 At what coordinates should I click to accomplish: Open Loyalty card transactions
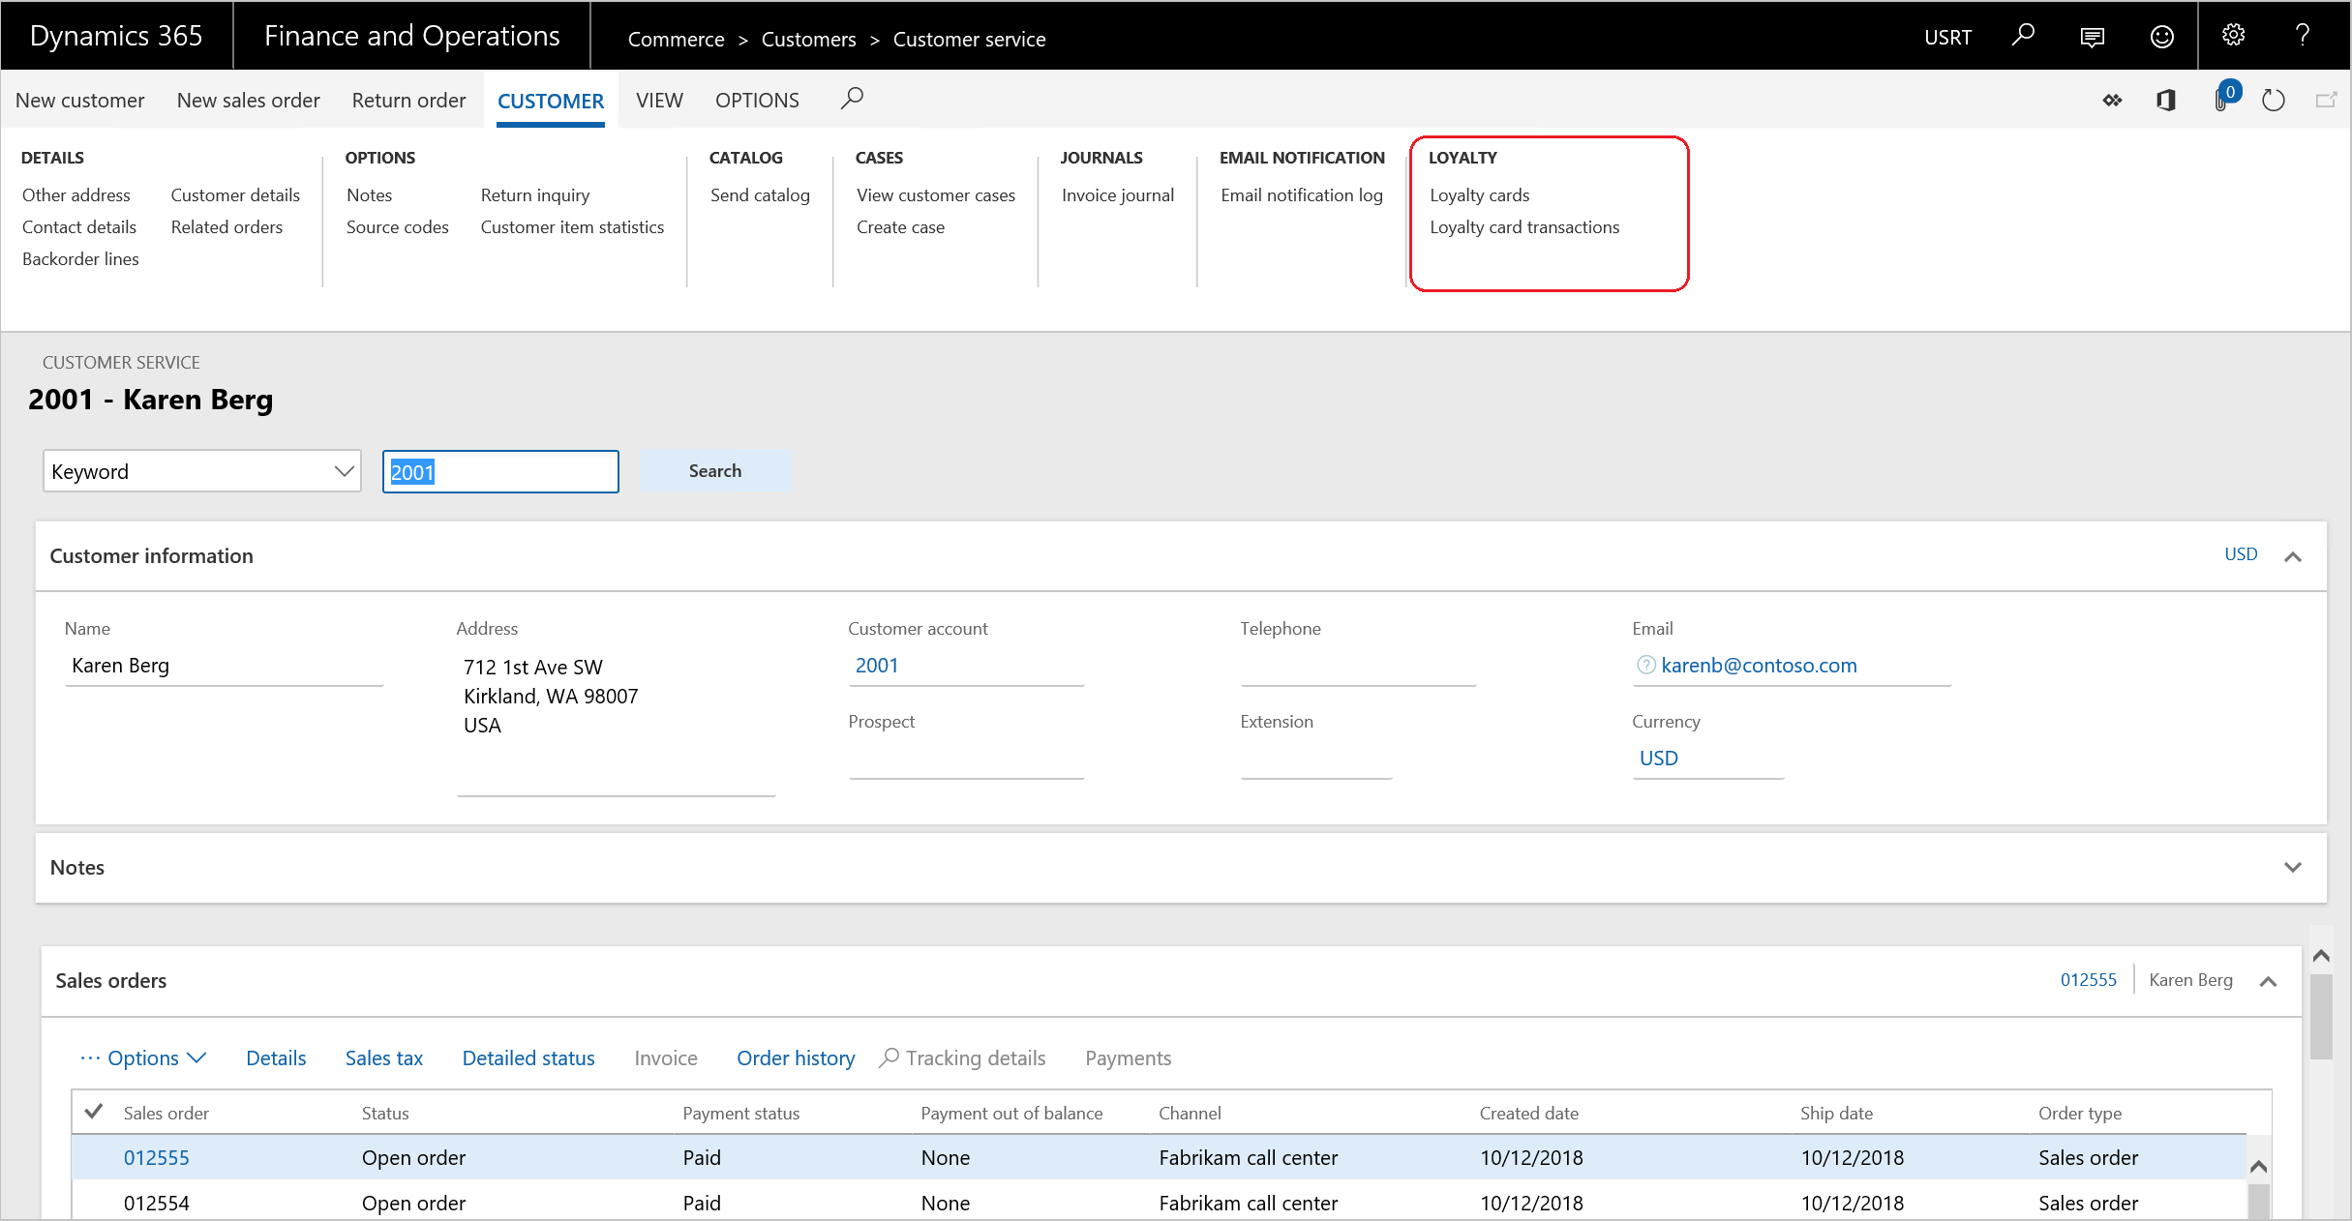[x=1526, y=225]
